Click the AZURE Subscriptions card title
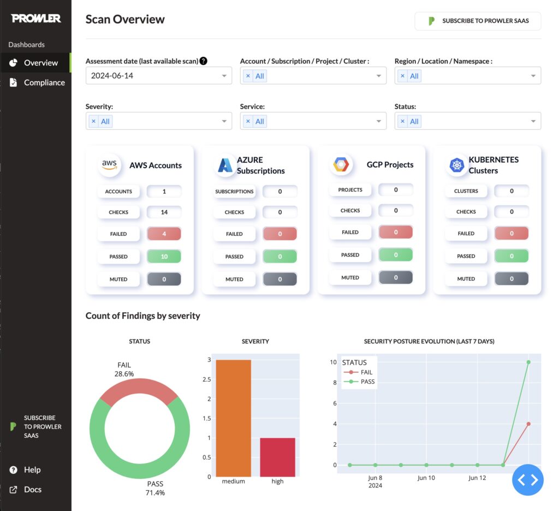559x511 pixels. (260, 165)
